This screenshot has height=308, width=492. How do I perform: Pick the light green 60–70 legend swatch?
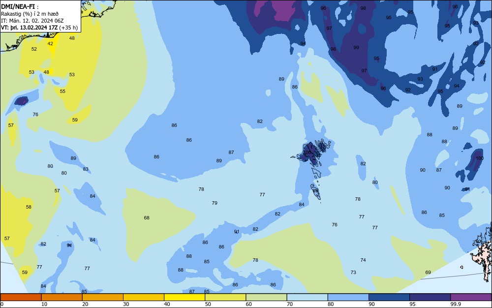[x=266, y=297]
